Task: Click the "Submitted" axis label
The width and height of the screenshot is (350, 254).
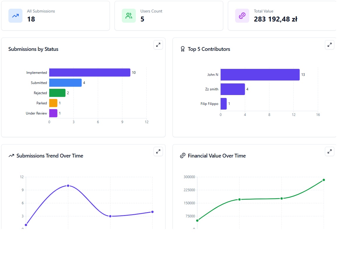Action: click(39, 83)
